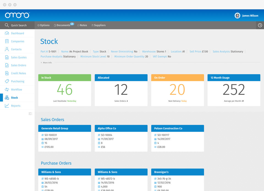Click the Purchasing tag icon

[7, 81]
